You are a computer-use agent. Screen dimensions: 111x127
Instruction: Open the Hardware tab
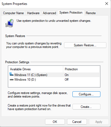33,13
